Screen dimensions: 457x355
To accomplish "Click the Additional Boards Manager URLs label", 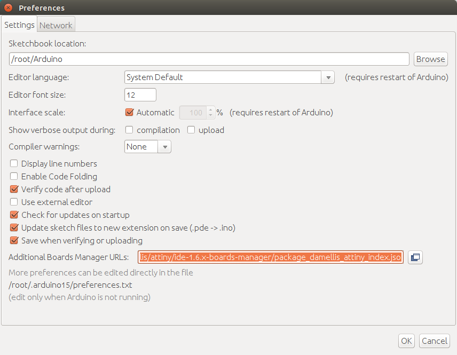I will tap(68, 257).
